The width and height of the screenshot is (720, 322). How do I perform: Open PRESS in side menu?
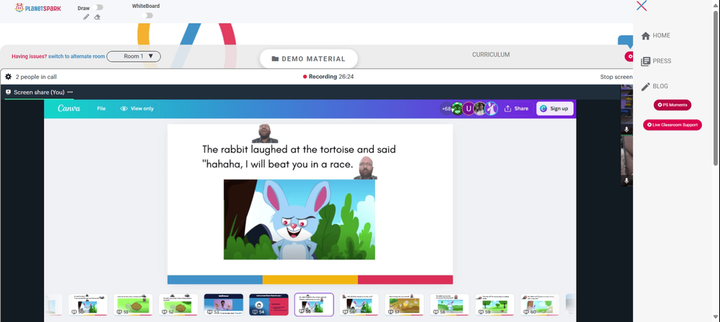click(x=656, y=61)
